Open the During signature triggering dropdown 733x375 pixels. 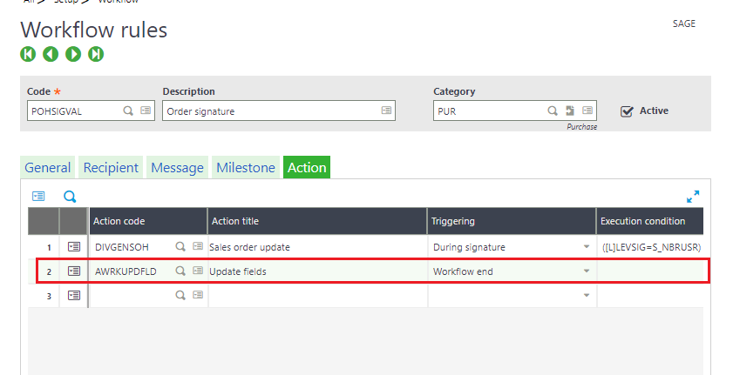(587, 247)
